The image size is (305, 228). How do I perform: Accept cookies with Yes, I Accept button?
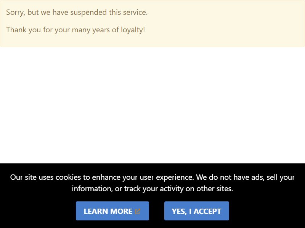(196, 211)
